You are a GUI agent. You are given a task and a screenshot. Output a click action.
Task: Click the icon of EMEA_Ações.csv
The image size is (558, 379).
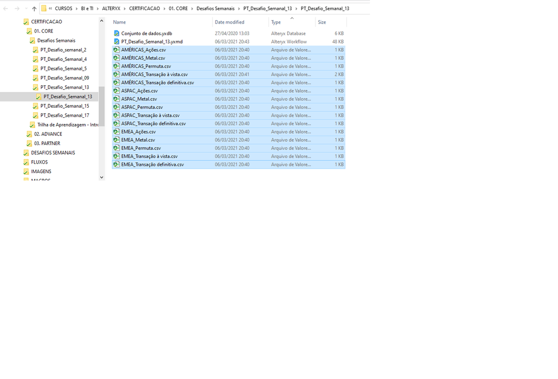coord(116,132)
